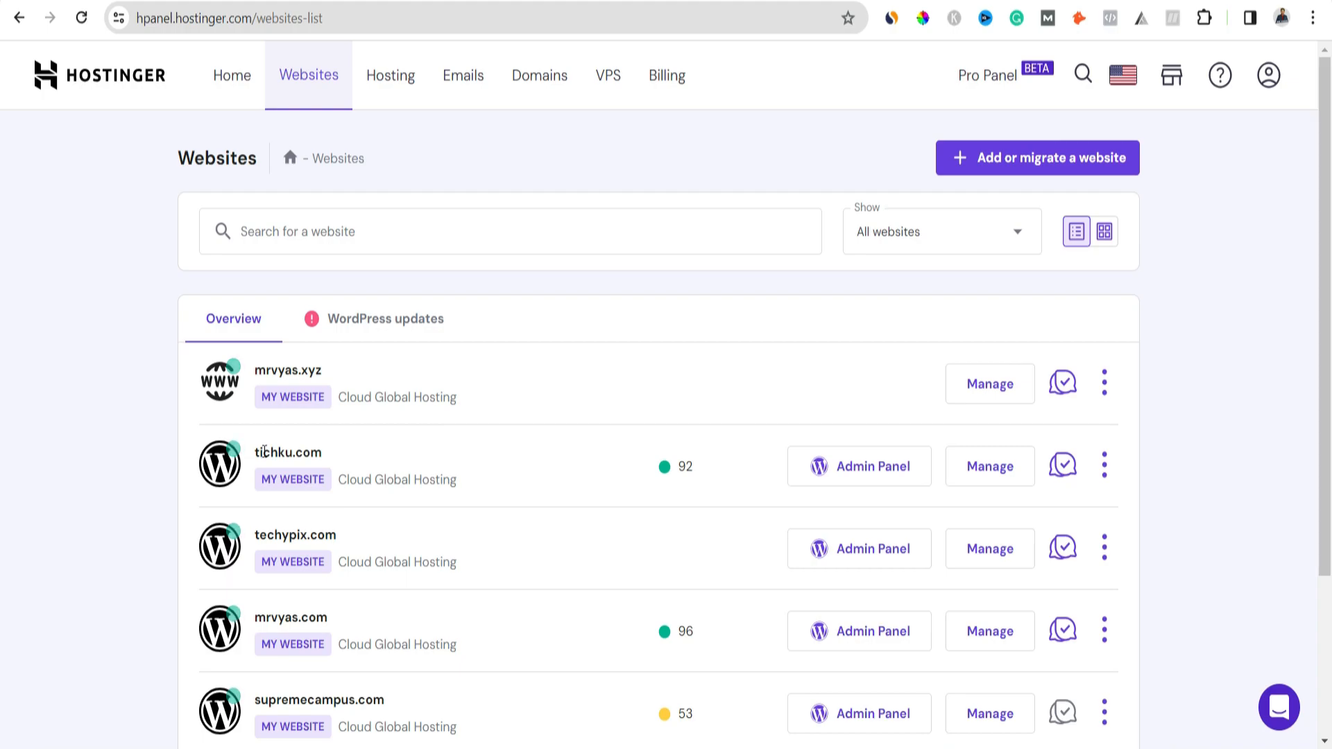This screenshot has height=749, width=1332.
Task: Switch to grid view layout
Action: 1104,231
